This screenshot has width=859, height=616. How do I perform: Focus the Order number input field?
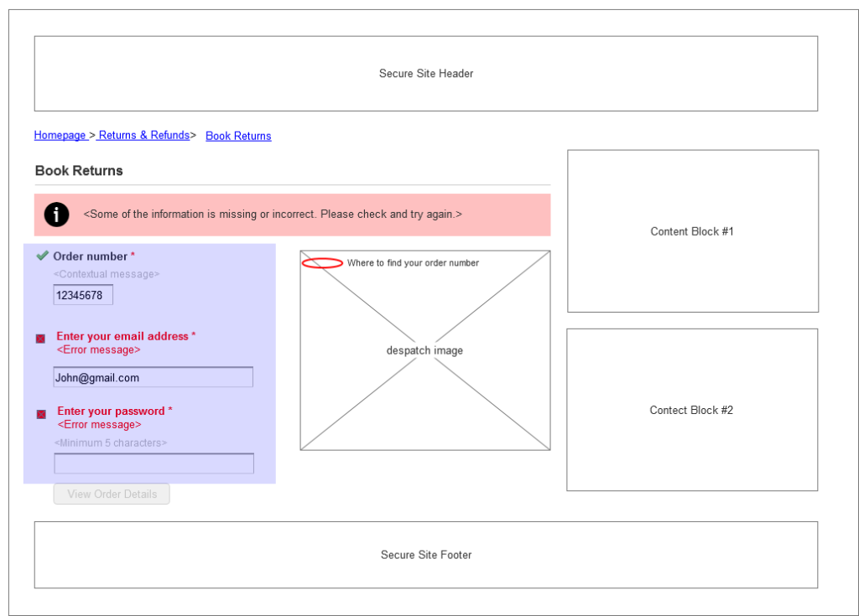(83, 295)
